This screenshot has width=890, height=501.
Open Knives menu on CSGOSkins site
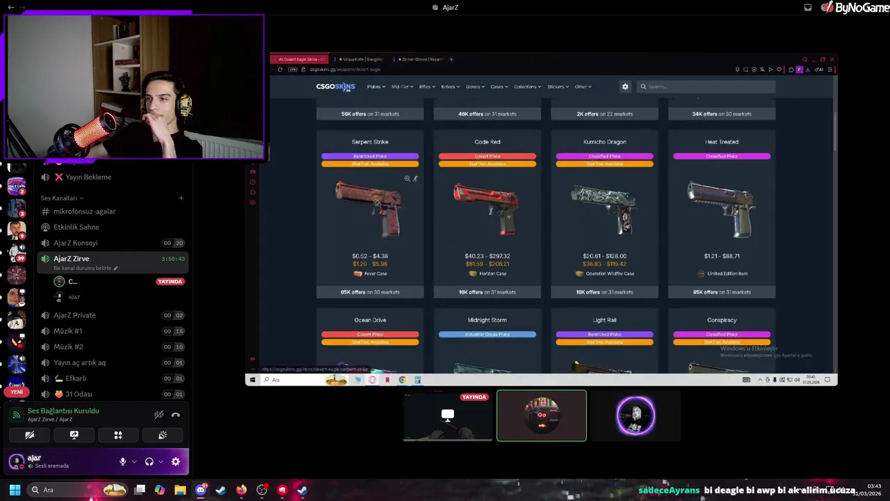pyautogui.click(x=450, y=86)
